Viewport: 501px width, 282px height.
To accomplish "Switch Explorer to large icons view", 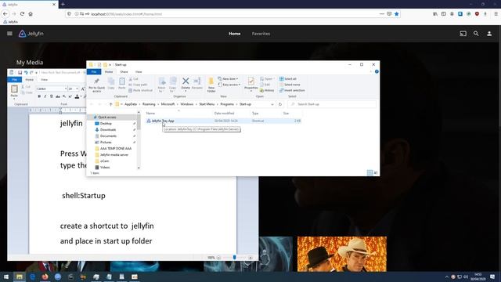I will coord(376,172).
